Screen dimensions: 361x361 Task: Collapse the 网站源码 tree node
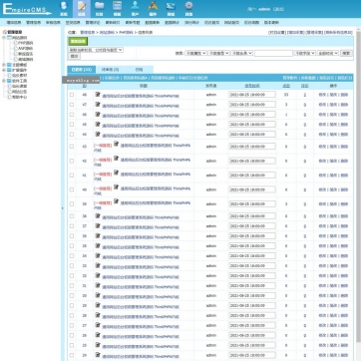click(4, 38)
